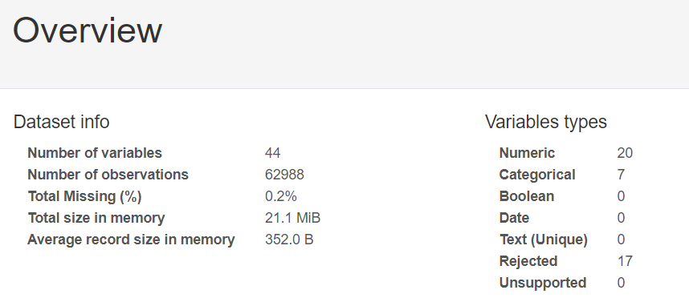Viewport: 689px width, 302px height.
Task: Click the Numeric variable type label
Action: 527,153
